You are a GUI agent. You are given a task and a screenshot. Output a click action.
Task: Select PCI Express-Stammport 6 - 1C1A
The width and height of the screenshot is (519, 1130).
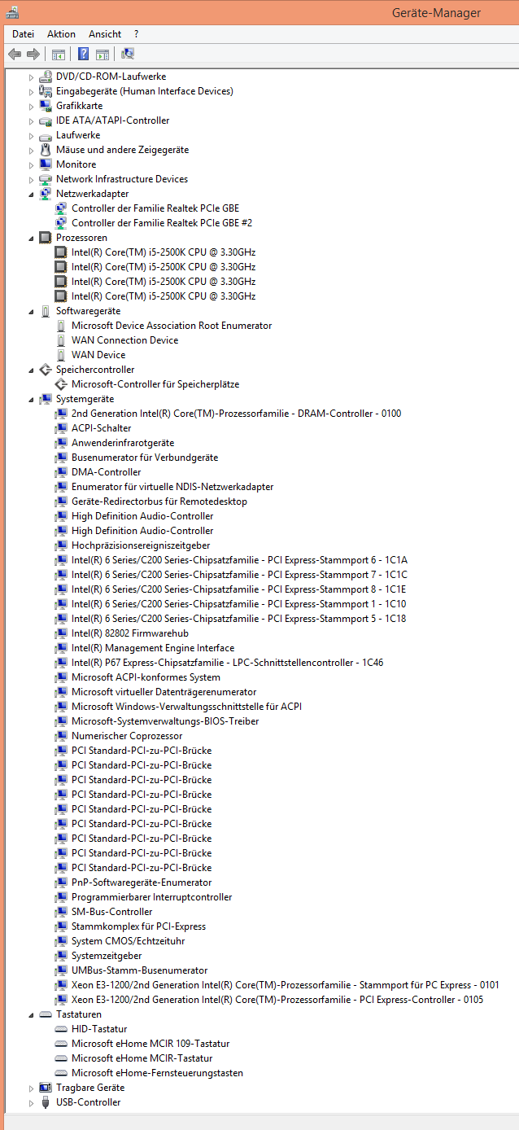tap(239, 560)
